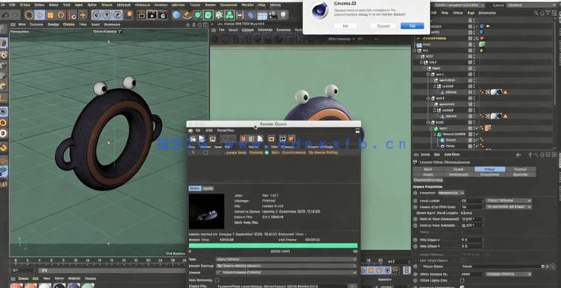Image resolution: width=561 pixels, height=288 pixels.
Task: Click Render View clapperboard icon
Action: coord(141,15)
